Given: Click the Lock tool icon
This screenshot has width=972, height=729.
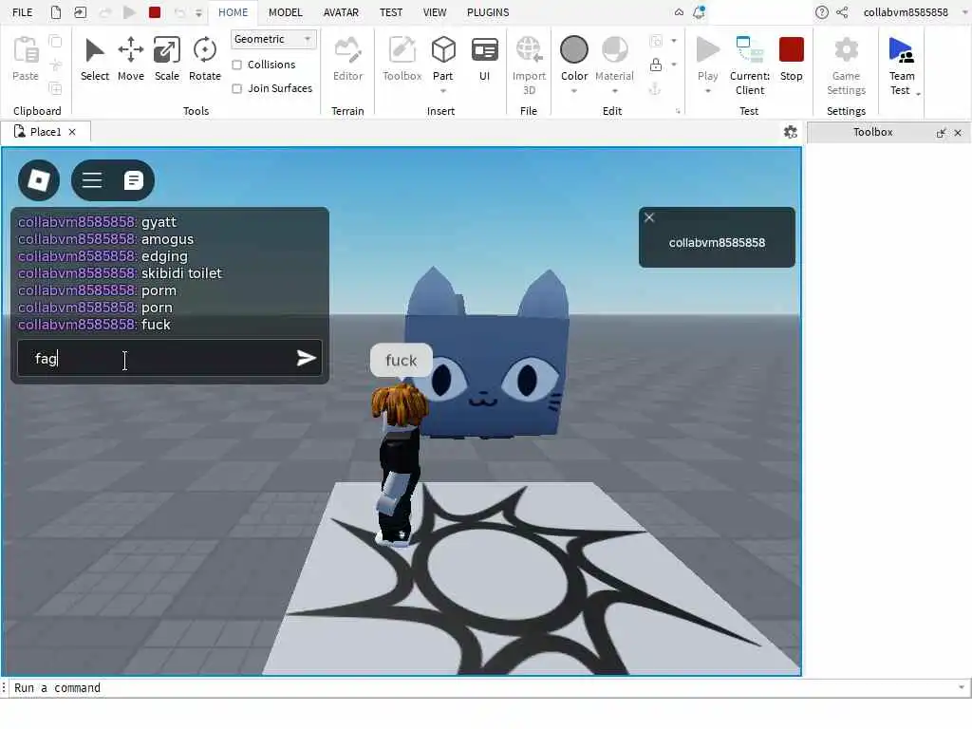Looking at the screenshot, I should [656, 65].
